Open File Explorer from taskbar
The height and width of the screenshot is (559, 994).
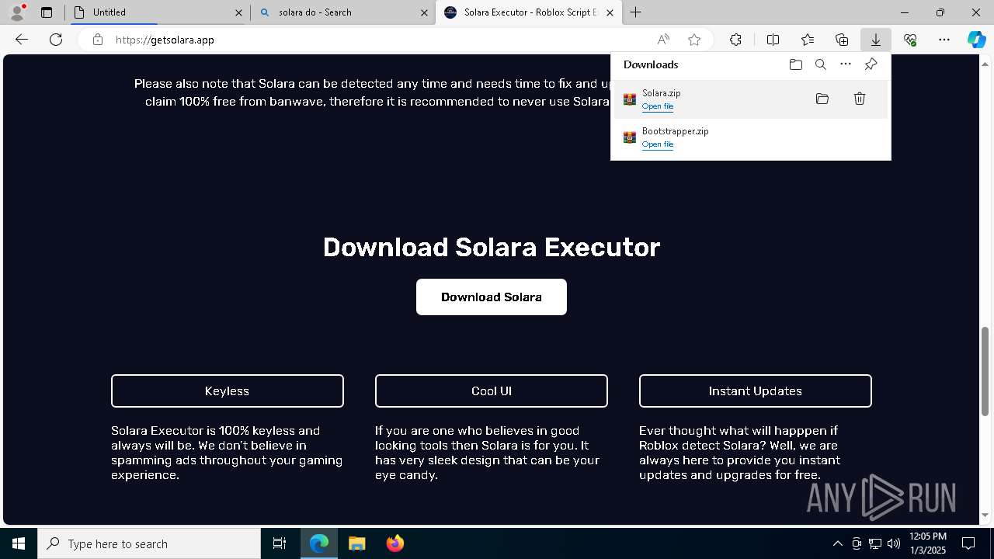[x=356, y=543]
